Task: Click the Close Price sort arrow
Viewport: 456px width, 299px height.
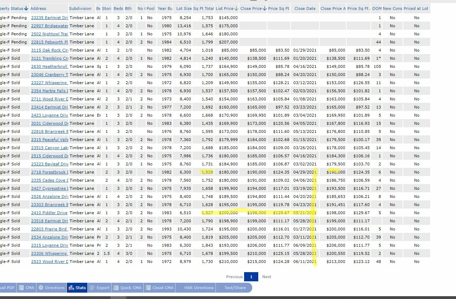Action: coord(265,8)
